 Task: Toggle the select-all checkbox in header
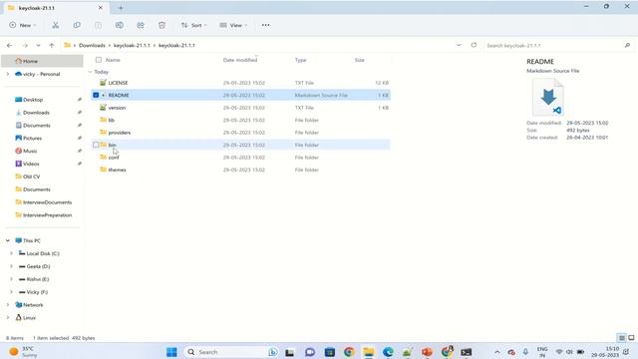(x=99, y=60)
